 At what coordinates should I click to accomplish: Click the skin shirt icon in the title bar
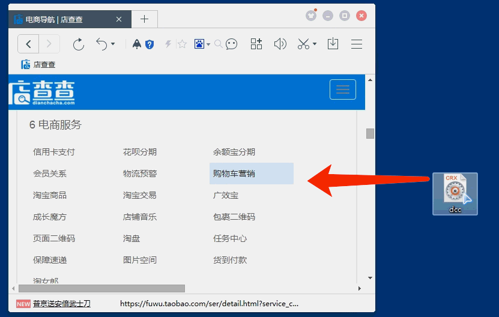(x=311, y=16)
